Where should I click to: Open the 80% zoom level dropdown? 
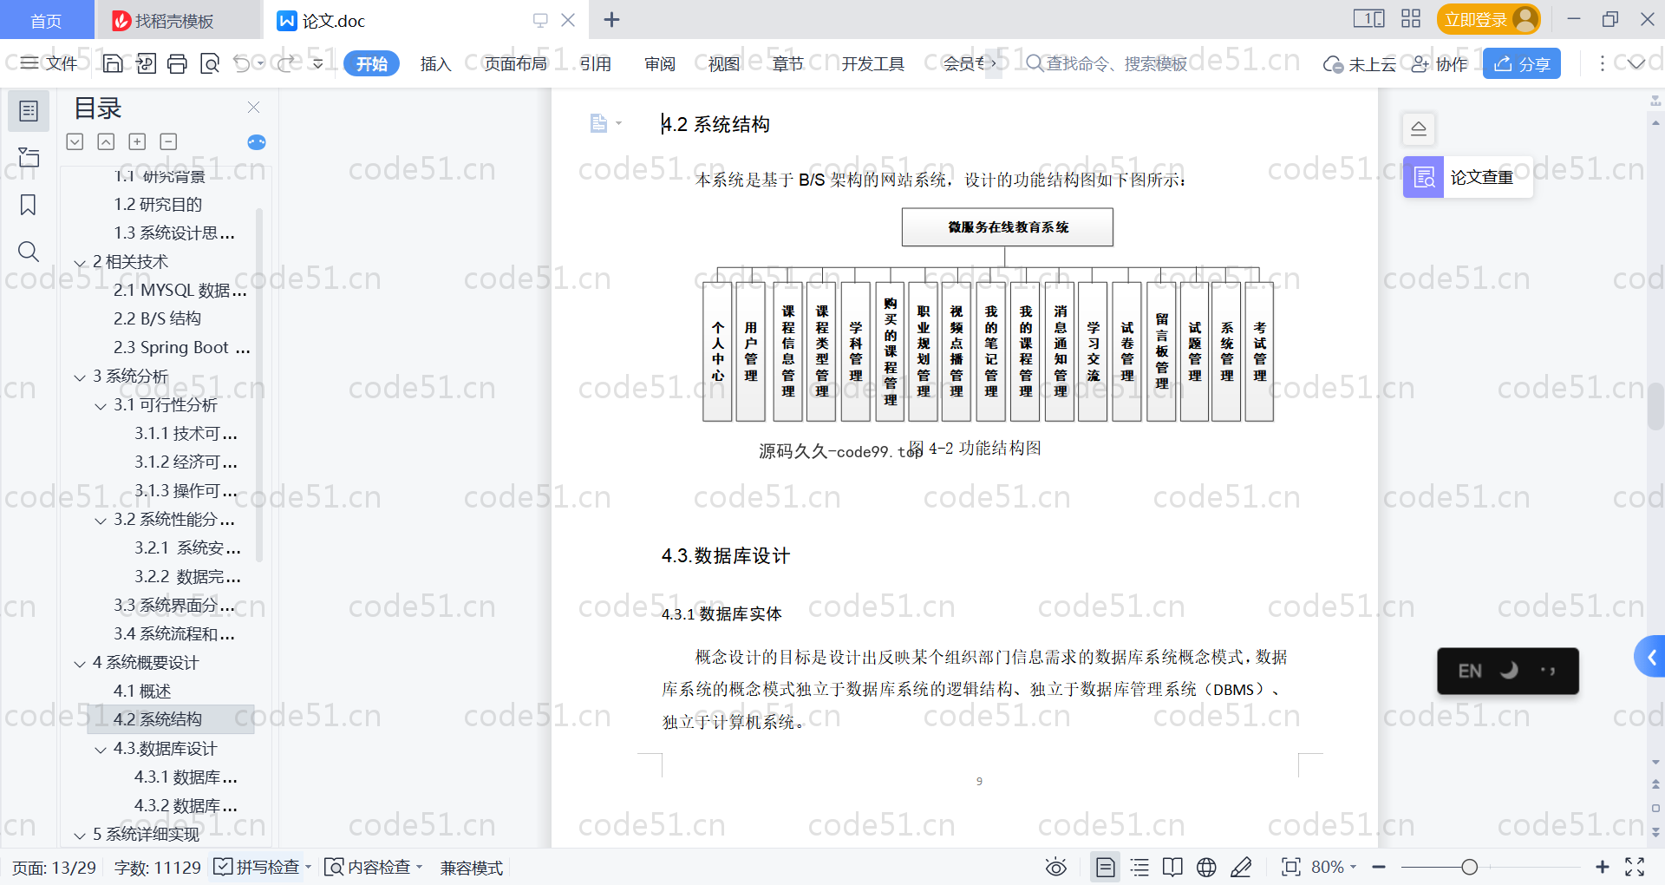1334,867
